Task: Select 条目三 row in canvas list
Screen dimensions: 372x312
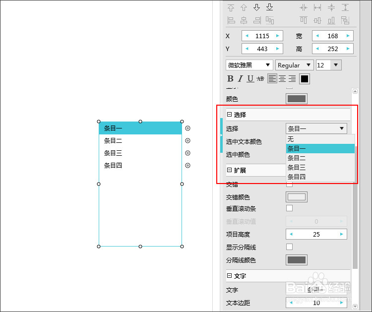Action: pos(140,153)
